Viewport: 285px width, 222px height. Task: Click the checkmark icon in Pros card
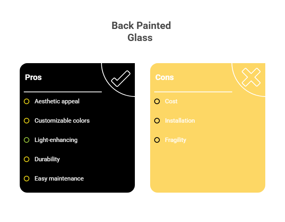121,78
